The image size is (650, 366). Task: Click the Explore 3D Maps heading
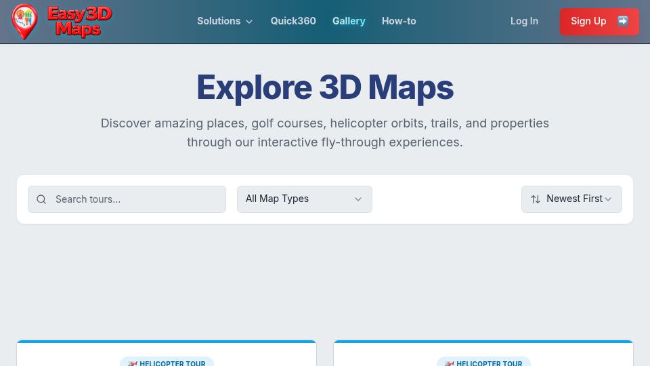[x=325, y=87]
